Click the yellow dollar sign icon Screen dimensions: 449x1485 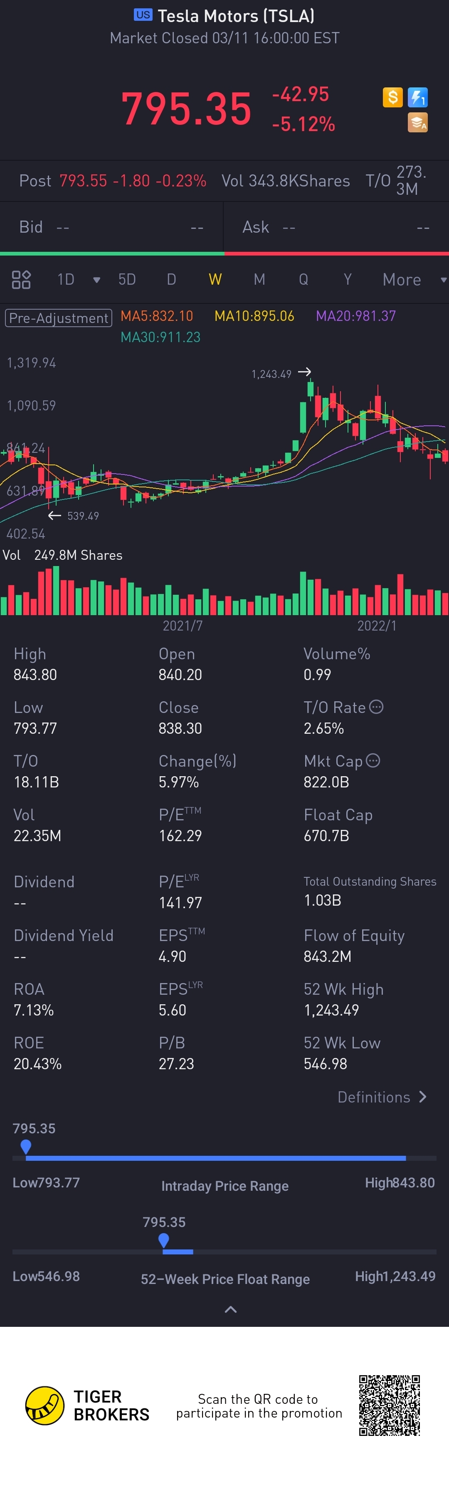(x=392, y=97)
